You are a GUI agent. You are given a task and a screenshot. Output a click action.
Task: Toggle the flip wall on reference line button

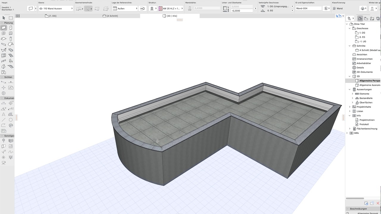point(142,9)
